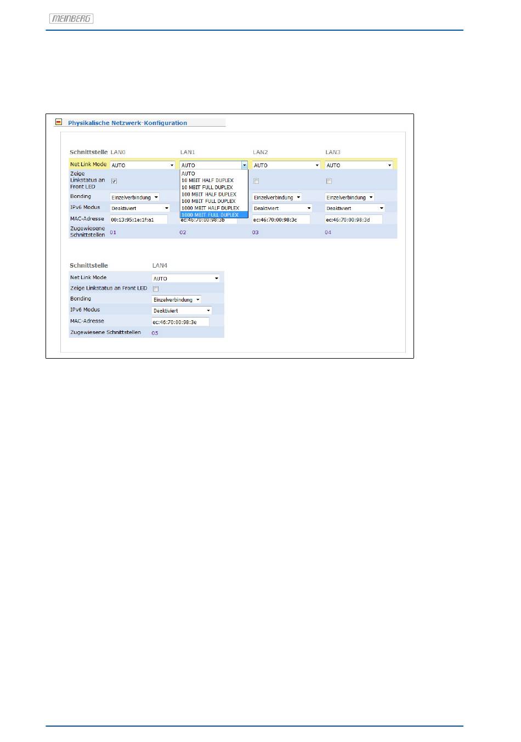The height and width of the screenshot is (742, 521).
Task: Open LAN0 IPv6 Modus dropdown
Action: pos(140,208)
